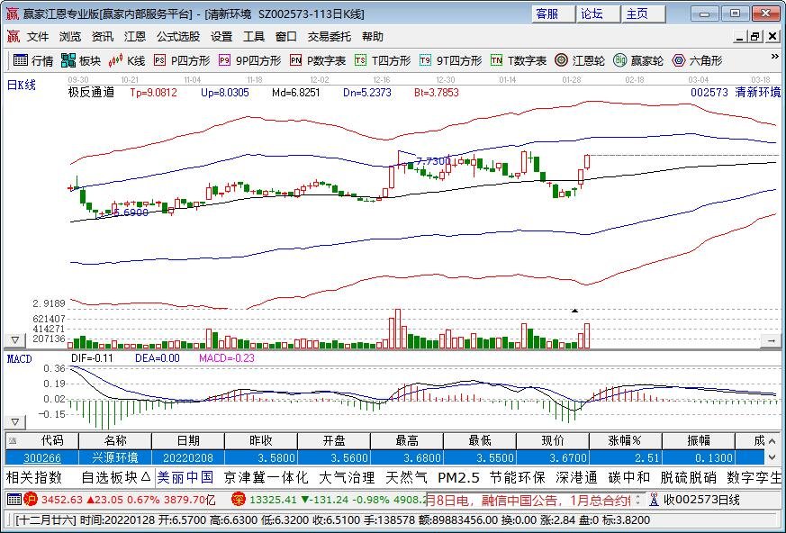Open the 帮助 menu

click(373, 37)
